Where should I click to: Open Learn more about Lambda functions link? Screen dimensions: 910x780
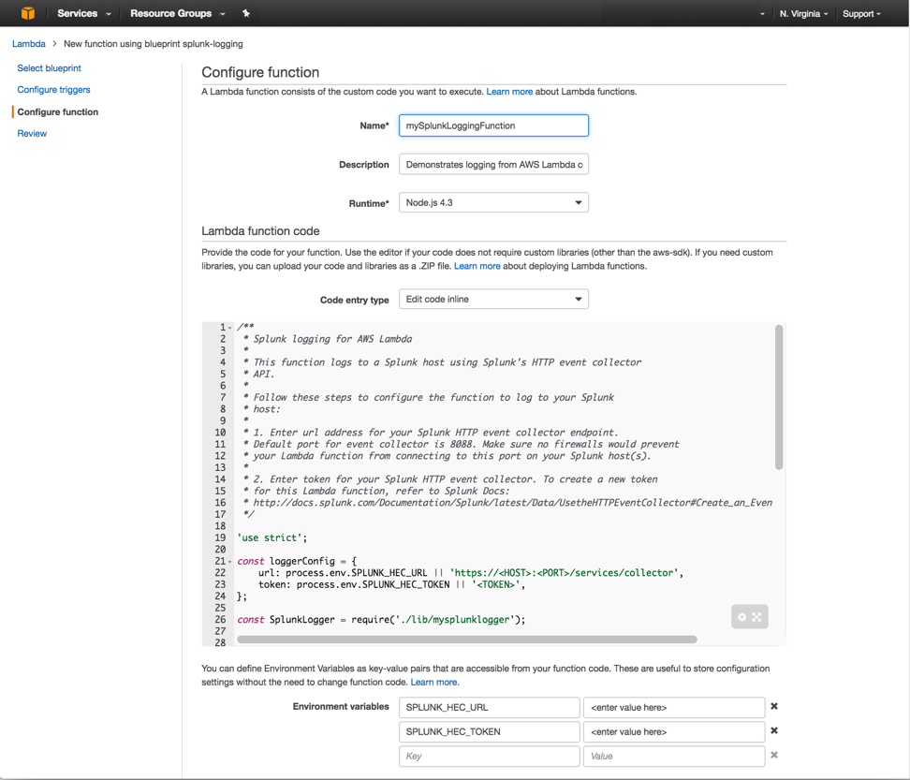tap(509, 91)
